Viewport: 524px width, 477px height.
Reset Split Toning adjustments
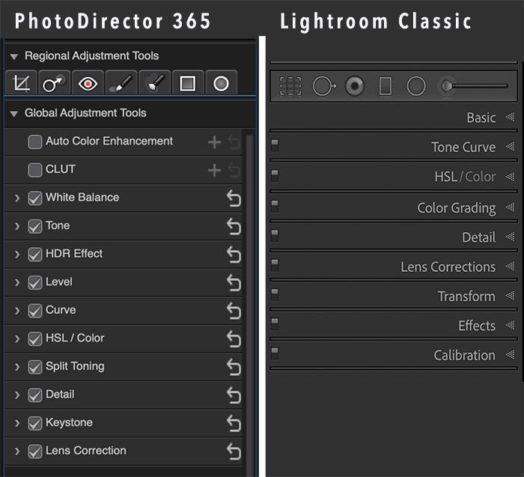click(234, 367)
